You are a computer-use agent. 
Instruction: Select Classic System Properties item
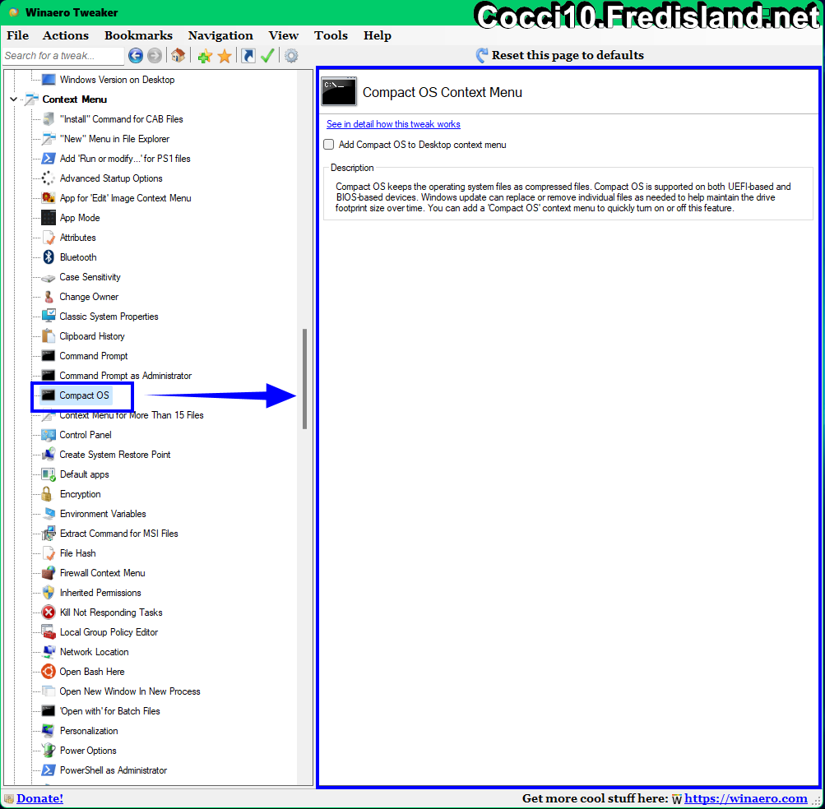point(109,317)
